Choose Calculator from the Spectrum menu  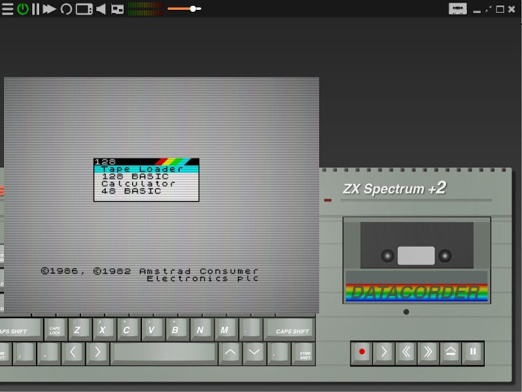[146, 183]
